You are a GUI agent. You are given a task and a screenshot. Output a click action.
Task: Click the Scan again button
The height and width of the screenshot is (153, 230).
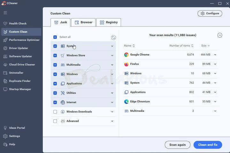point(177,145)
